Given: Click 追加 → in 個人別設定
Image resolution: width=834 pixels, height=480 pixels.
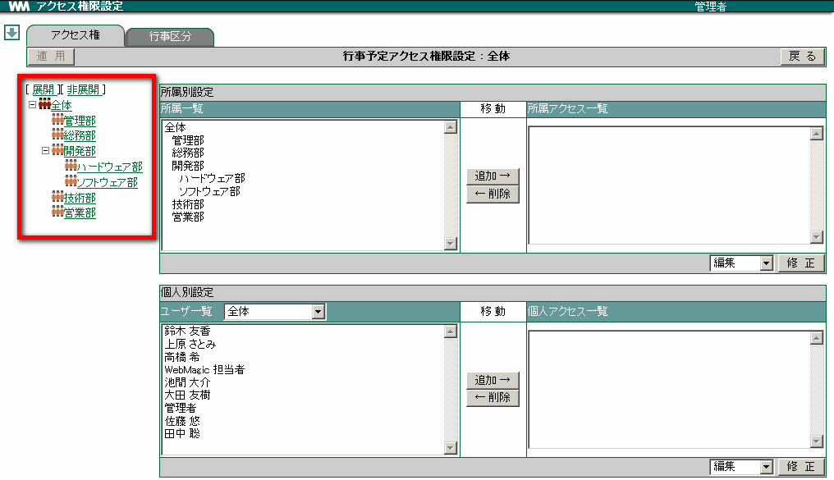Looking at the screenshot, I should click(x=493, y=380).
